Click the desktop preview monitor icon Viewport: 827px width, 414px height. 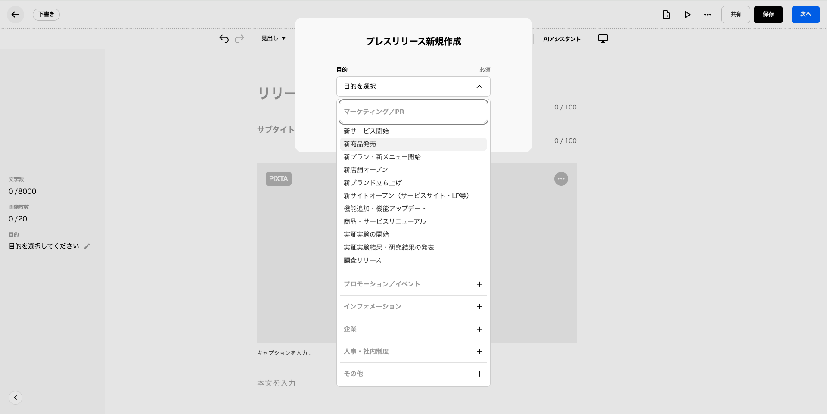pos(603,39)
